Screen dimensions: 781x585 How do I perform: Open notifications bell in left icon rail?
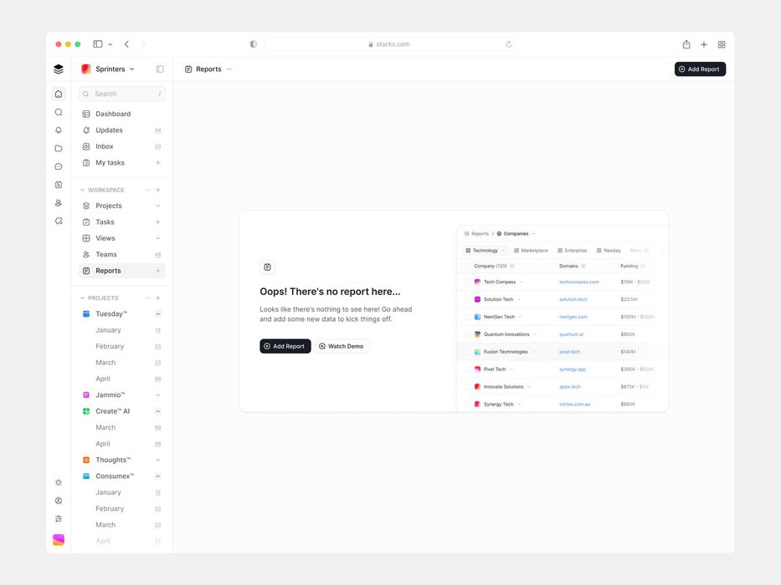59,130
